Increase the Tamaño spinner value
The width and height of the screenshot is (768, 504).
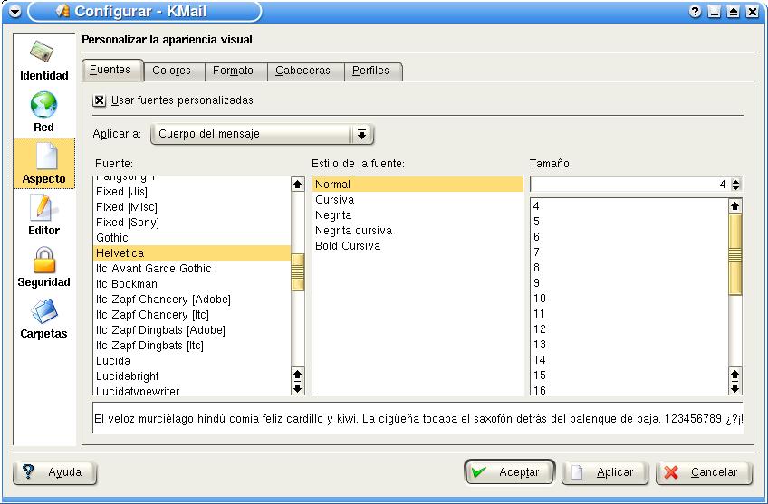tap(735, 181)
